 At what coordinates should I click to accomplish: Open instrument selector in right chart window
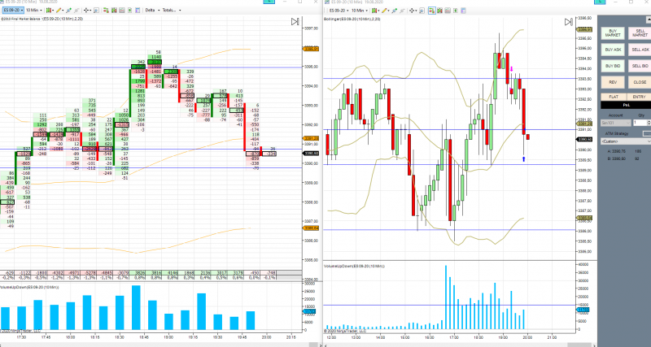(339, 11)
